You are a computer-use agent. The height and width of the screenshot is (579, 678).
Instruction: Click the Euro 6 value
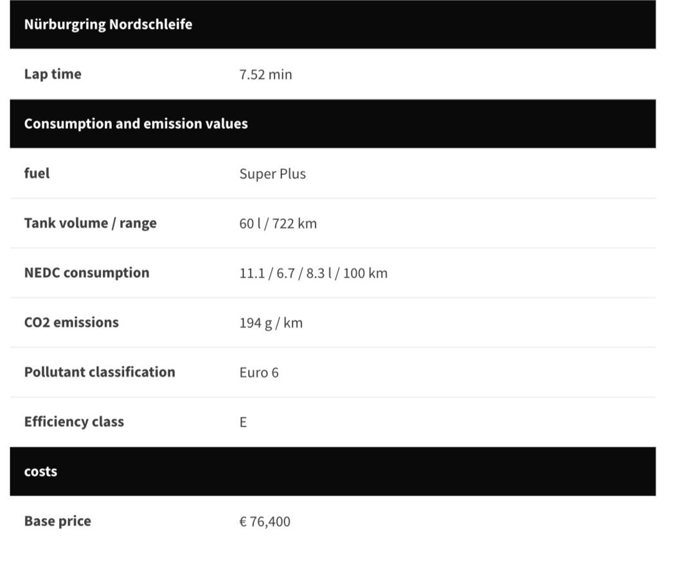click(258, 372)
